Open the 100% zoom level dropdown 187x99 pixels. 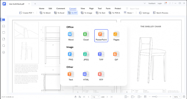point(177,97)
